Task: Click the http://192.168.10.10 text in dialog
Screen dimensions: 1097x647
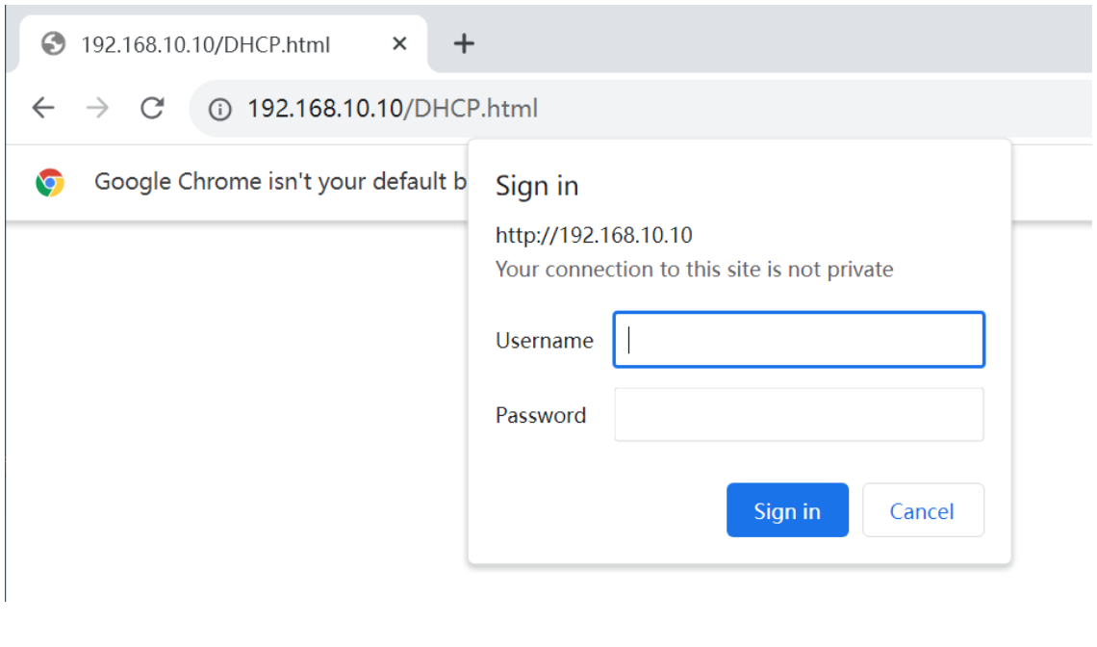Action: [x=594, y=236]
